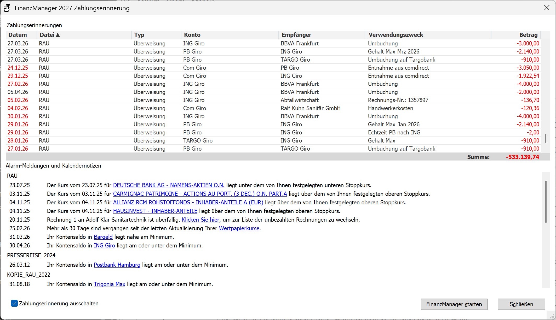Screen dimensions: 556x320
Task: Open the ING Giro account link in alarms
Action: pos(104,246)
